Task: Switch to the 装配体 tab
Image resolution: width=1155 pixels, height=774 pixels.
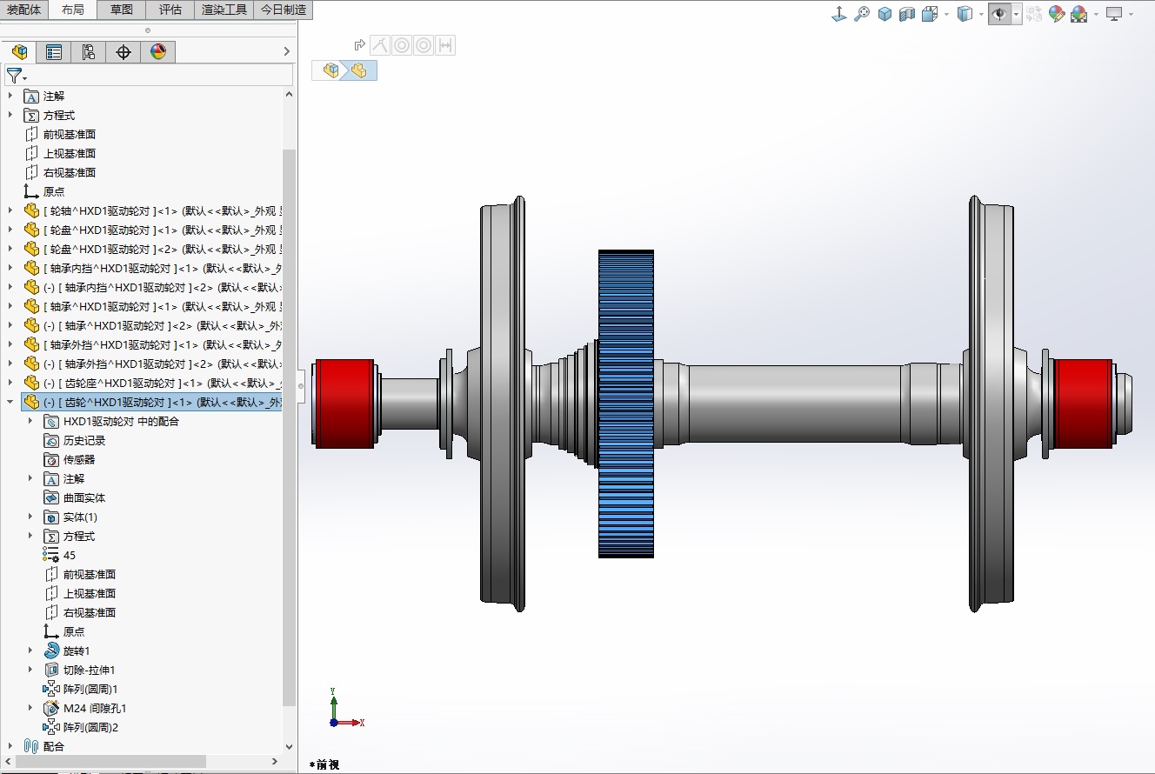Action: coord(23,10)
